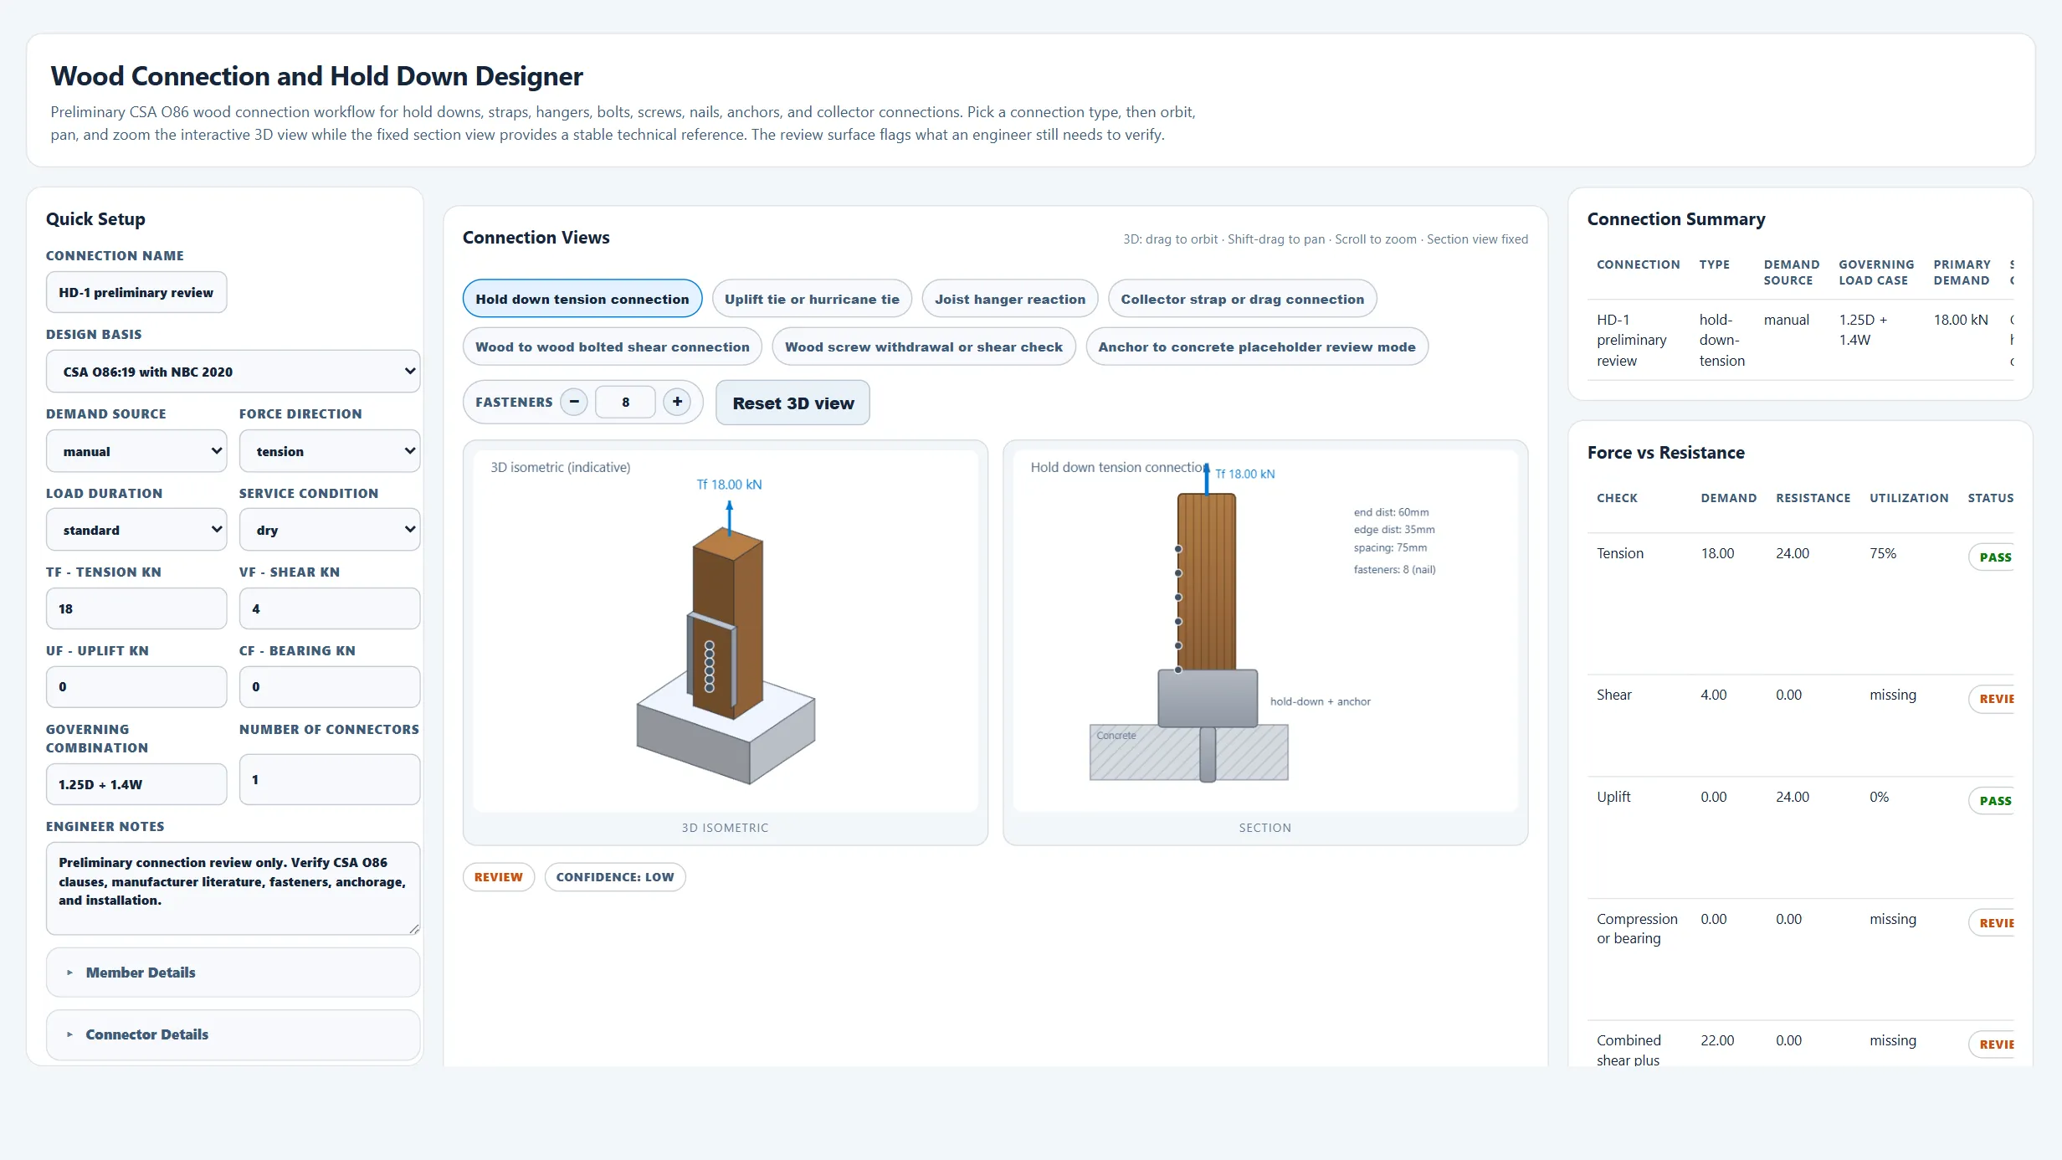
Task: Click the Uf uplift kN input
Action: tap(136, 687)
